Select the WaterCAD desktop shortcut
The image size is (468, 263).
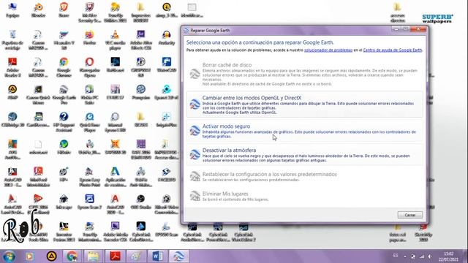click(x=167, y=65)
